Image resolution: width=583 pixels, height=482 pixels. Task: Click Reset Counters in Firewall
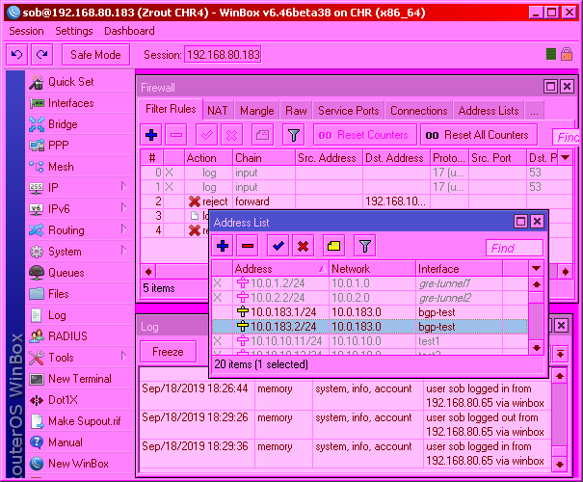365,135
